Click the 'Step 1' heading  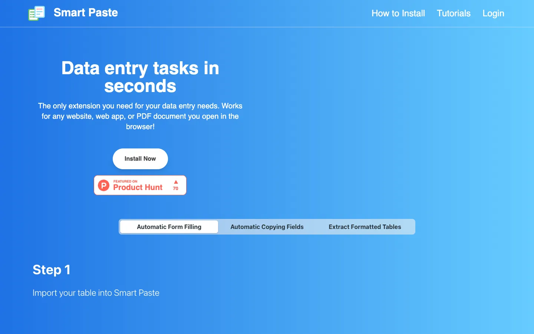click(52, 270)
